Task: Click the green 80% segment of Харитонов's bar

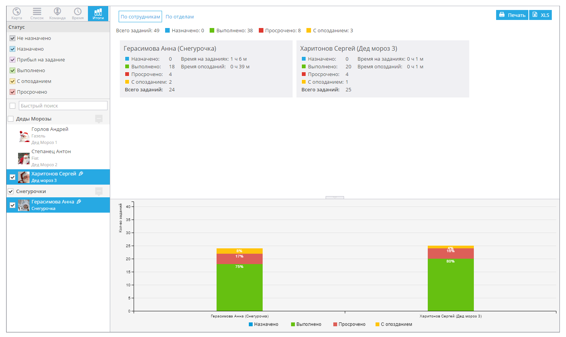Action: tap(451, 285)
